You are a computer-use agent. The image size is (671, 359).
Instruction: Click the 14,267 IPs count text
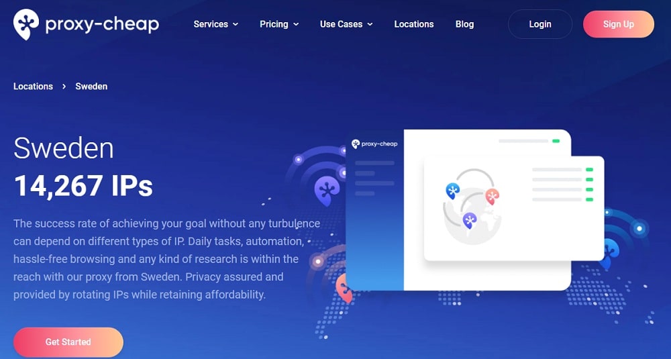coord(83,186)
